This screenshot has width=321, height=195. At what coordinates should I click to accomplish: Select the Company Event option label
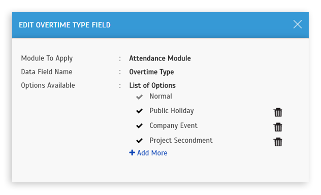[173, 125]
